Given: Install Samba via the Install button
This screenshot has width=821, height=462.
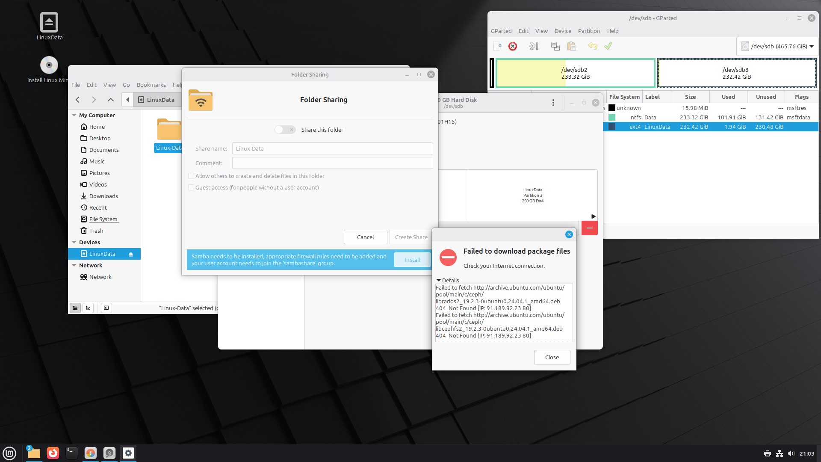Looking at the screenshot, I should pyautogui.click(x=412, y=260).
